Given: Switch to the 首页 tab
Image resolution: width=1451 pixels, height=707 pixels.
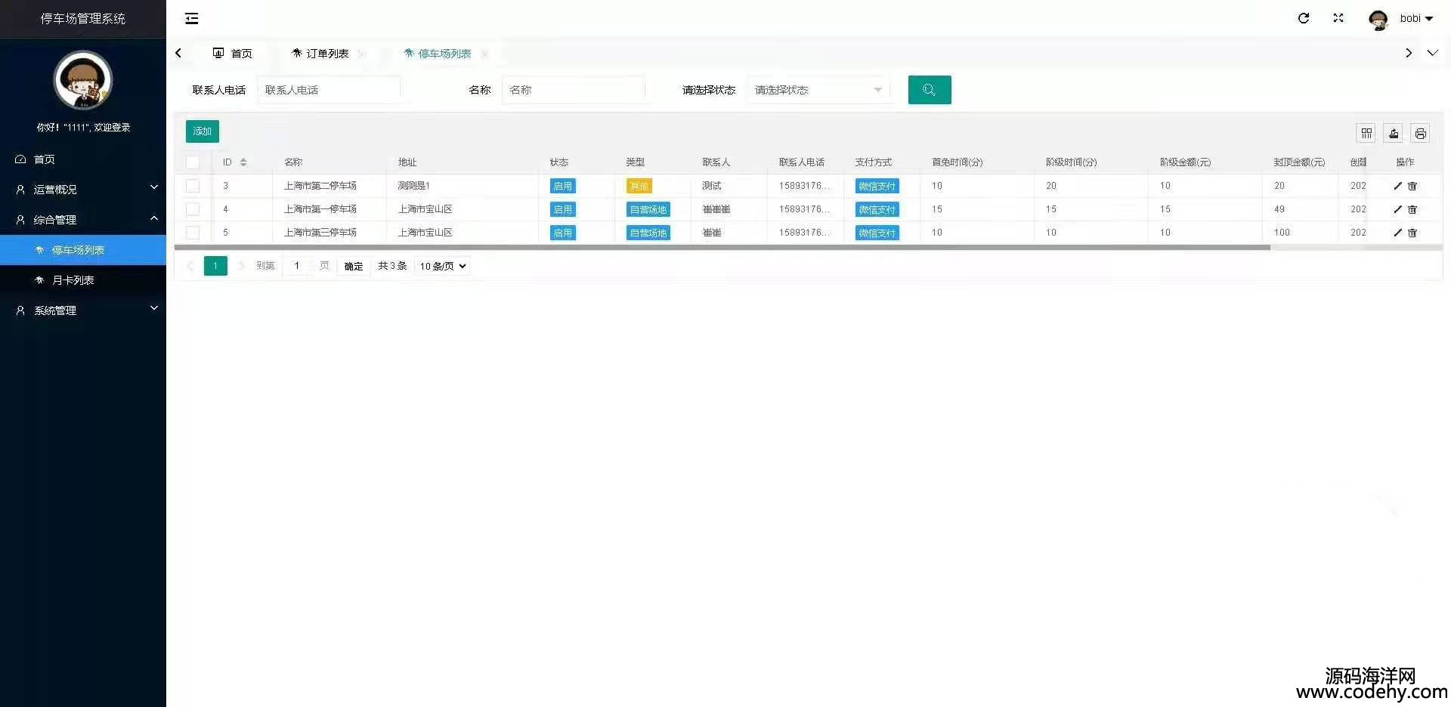Looking at the screenshot, I should click(x=233, y=54).
